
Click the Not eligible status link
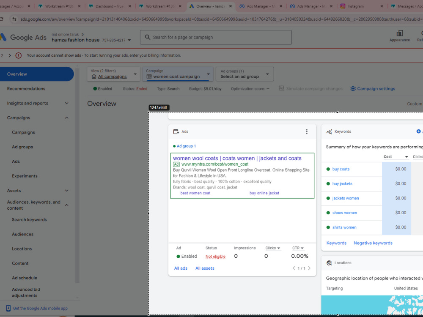(215, 257)
